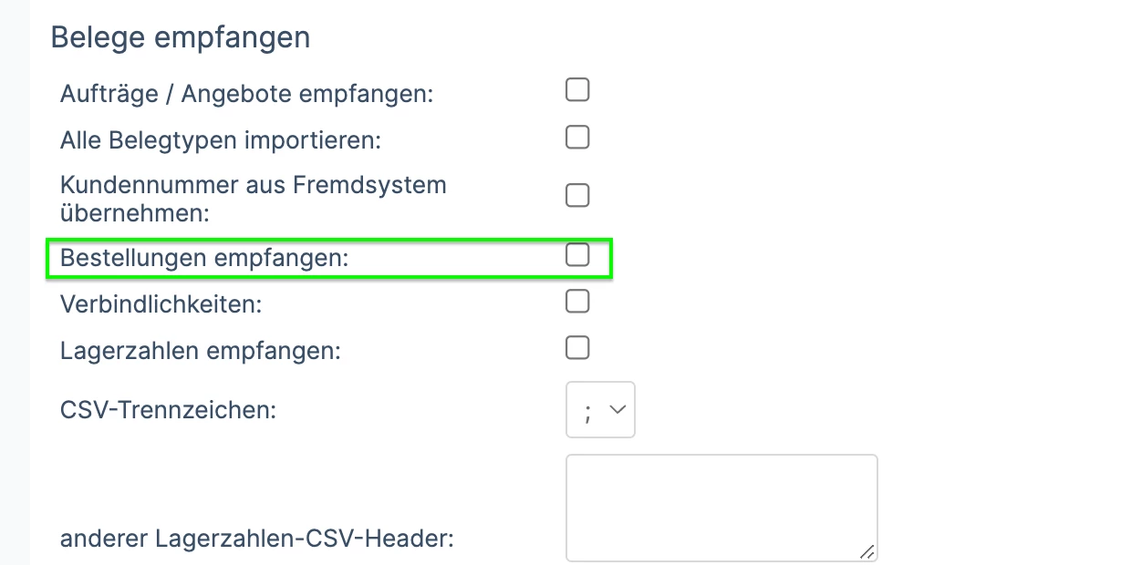Image resolution: width=1131 pixels, height=565 pixels.
Task: Click the chevron arrow of the separator dropdown
Action: tap(617, 410)
